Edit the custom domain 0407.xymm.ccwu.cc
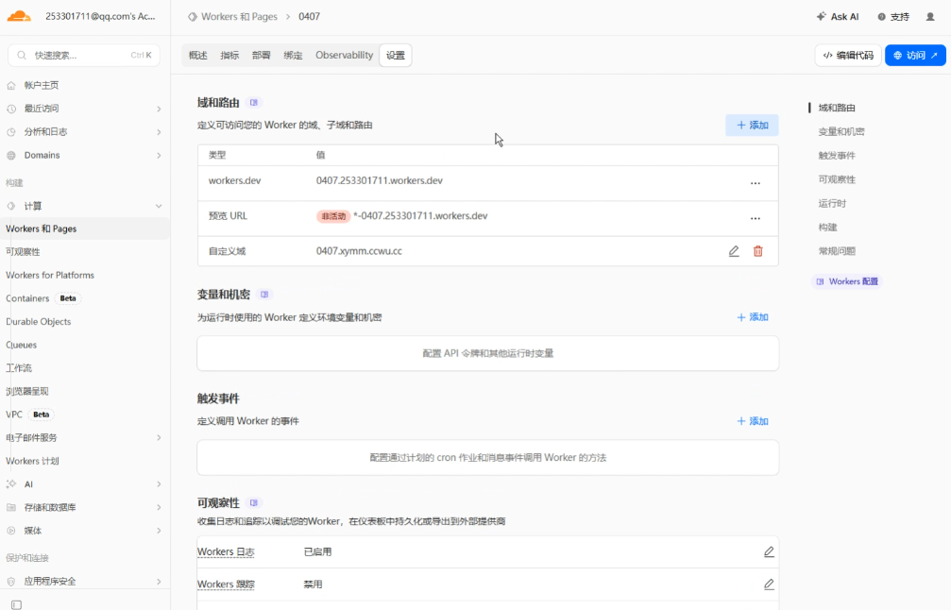951x610 pixels. click(x=734, y=251)
